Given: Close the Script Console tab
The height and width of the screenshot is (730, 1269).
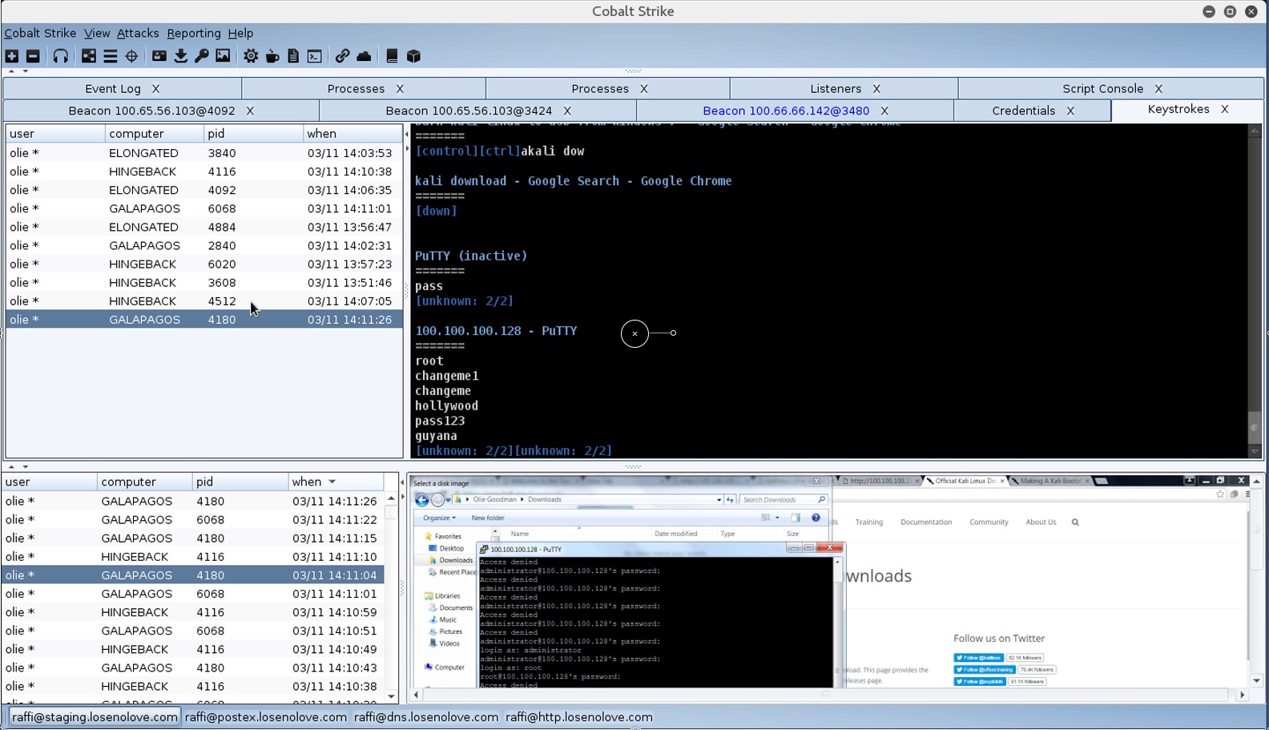Looking at the screenshot, I should click(1158, 89).
